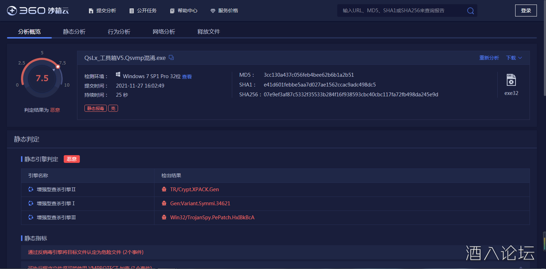Click the 25 秒 duration value

point(122,95)
